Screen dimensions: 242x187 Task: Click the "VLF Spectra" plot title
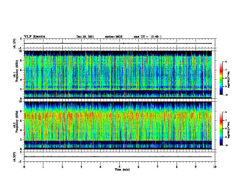(35, 37)
